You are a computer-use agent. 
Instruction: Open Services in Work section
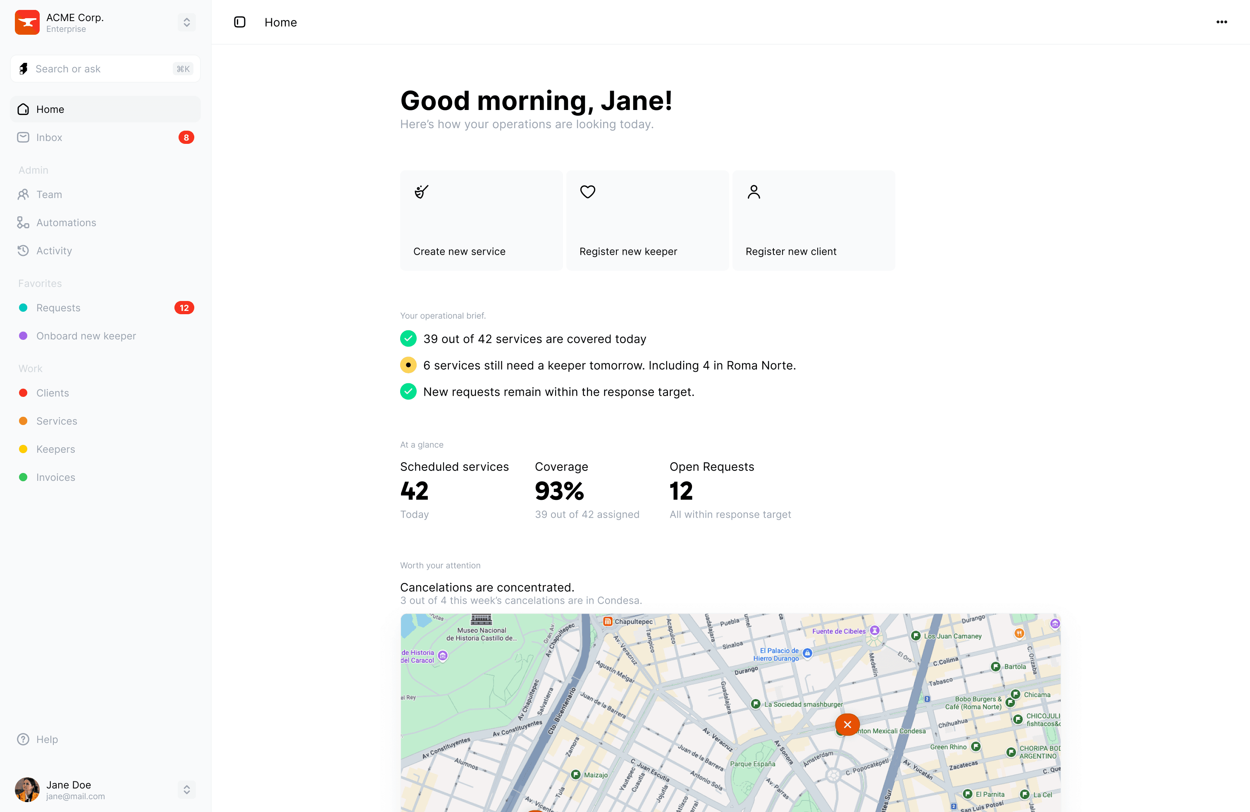[x=105, y=421]
